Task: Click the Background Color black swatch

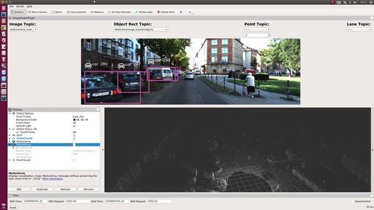Action: (x=74, y=120)
